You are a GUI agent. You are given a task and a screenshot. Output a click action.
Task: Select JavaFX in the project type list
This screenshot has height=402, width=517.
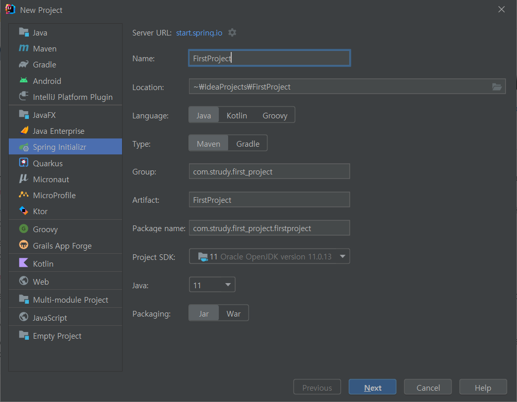tap(65, 115)
